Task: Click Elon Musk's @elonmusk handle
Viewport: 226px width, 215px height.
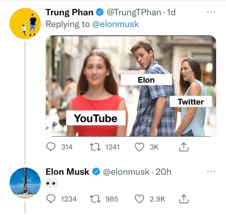Action: [126, 172]
